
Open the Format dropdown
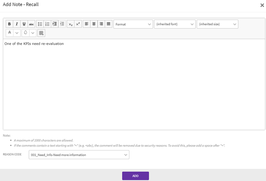(133, 24)
